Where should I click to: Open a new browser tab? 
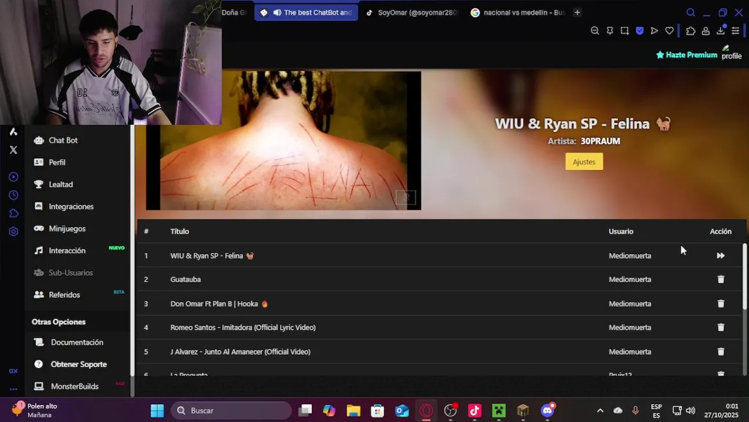point(577,12)
